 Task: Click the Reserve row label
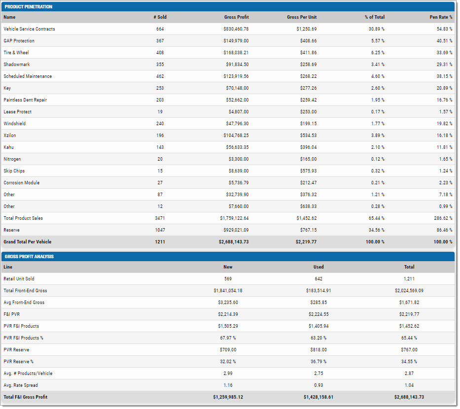[11, 230]
